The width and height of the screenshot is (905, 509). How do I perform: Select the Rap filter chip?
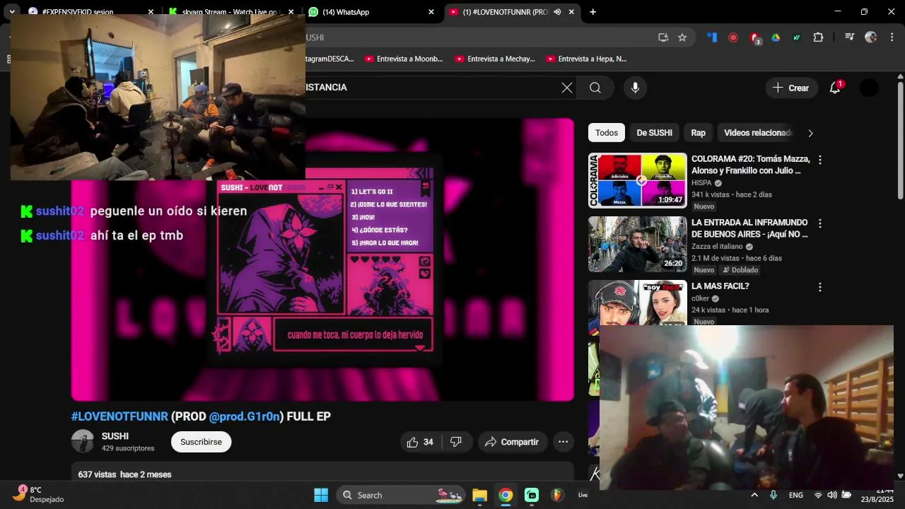698,133
